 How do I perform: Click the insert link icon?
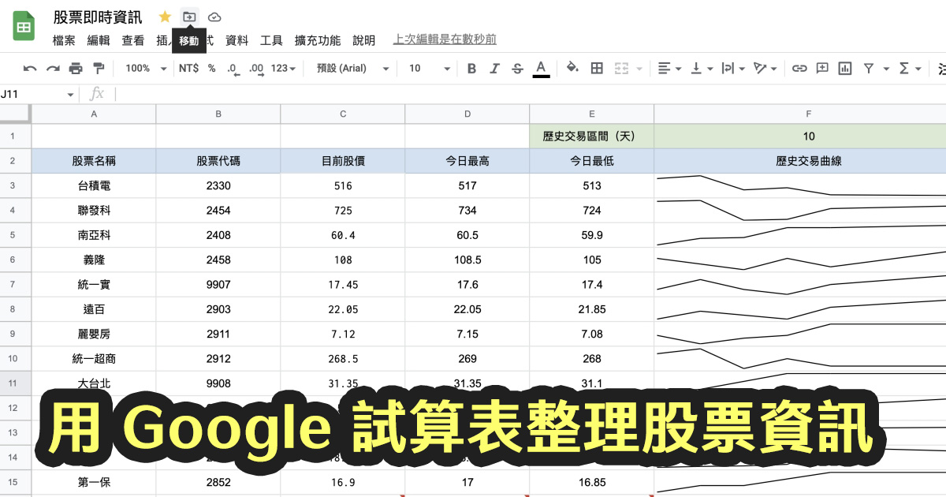[x=799, y=69]
